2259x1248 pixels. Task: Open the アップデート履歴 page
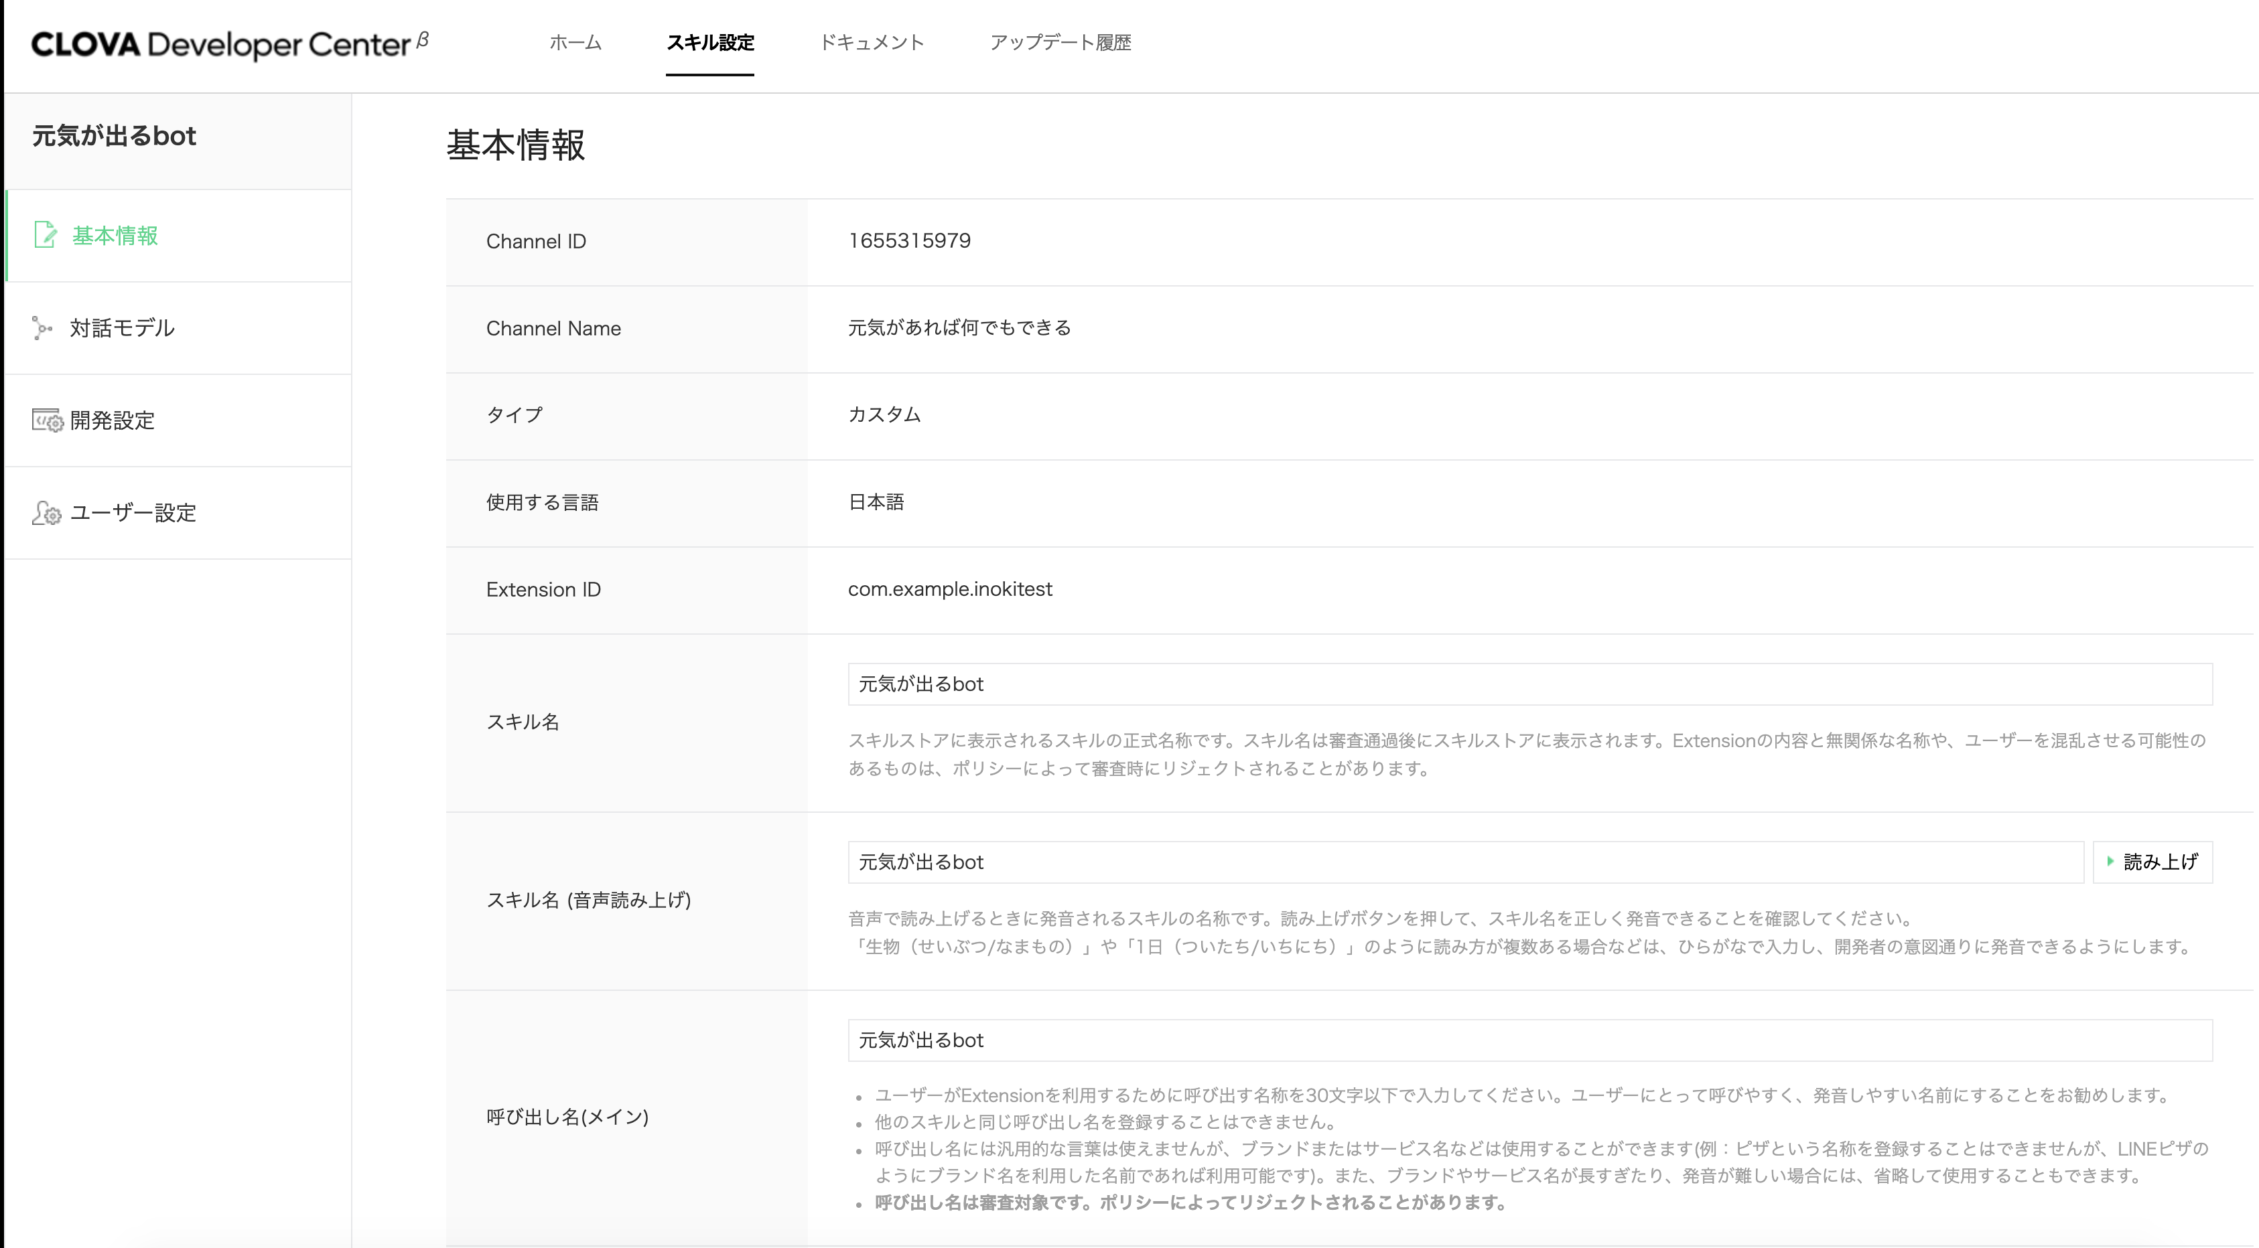[1060, 43]
